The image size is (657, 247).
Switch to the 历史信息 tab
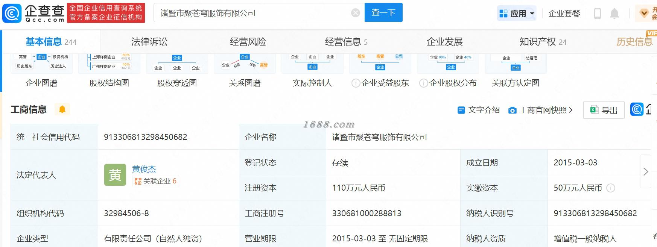[634, 42]
